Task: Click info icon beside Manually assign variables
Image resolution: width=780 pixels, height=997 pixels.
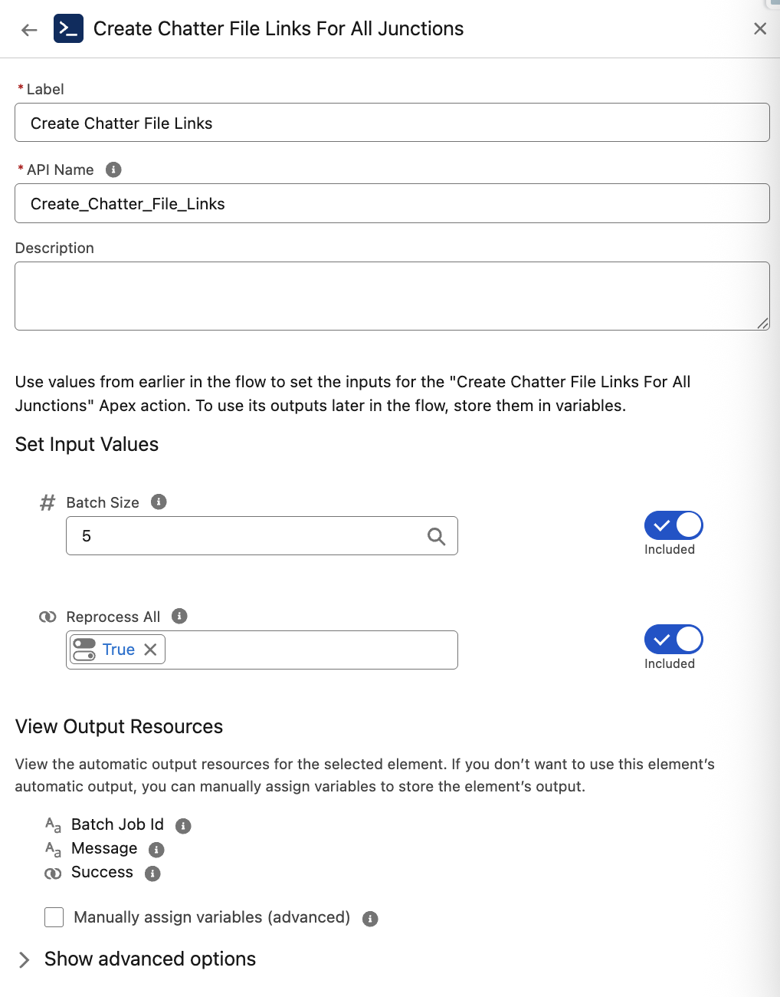Action: (370, 919)
